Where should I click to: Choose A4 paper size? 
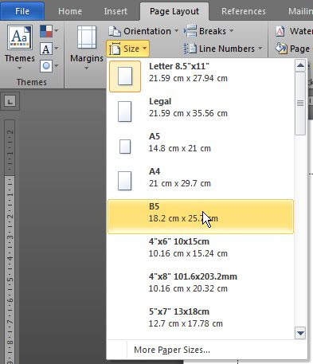coord(201,182)
